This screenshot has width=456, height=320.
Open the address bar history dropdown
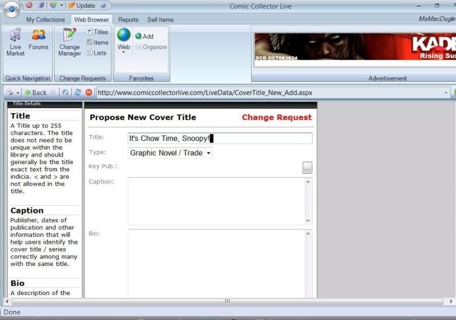[x=446, y=93]
